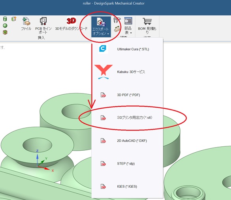Click the file icon beside IGES
231x200 pixels.
click(103, 187)
